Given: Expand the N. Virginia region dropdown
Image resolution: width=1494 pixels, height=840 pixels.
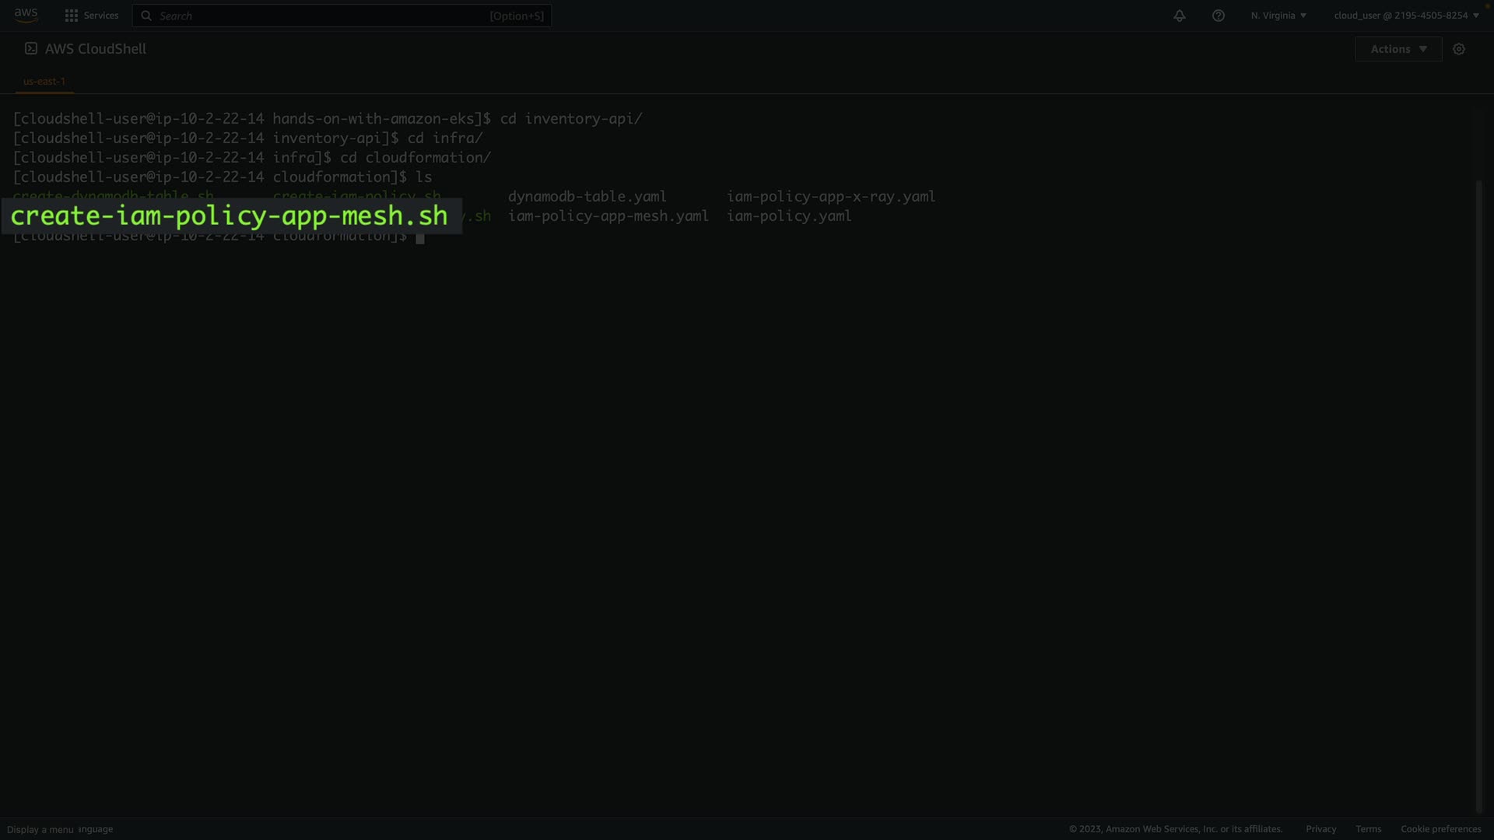Looking at the screenshot, I should pyautogui.click(x=1278, y=16).
